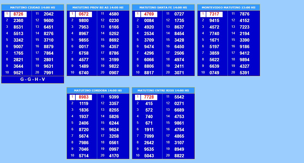Click number 5391 in the Montevideo table
304x163 pixels.
[244, 73]
